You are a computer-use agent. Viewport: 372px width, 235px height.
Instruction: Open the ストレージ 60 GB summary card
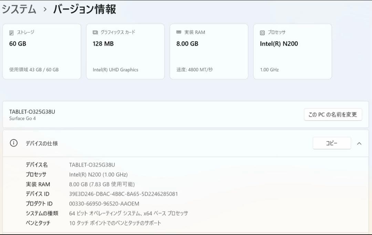point(42,51)
